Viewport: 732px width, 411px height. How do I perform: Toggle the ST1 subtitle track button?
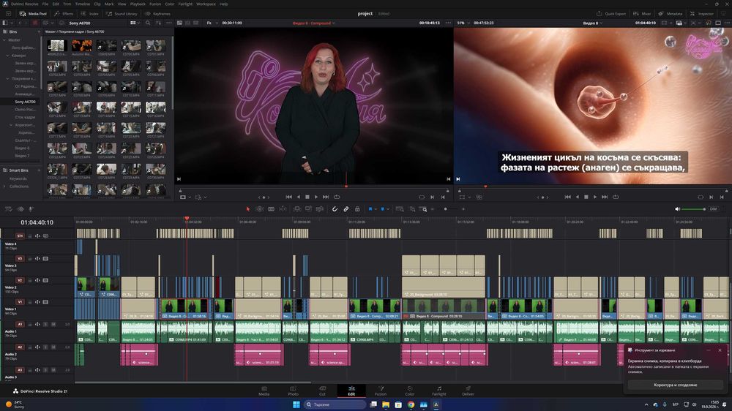coord(20,235)
